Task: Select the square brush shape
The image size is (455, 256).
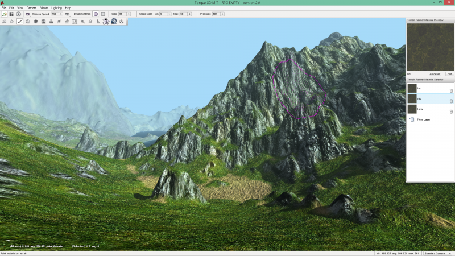Action: [103, 14]
